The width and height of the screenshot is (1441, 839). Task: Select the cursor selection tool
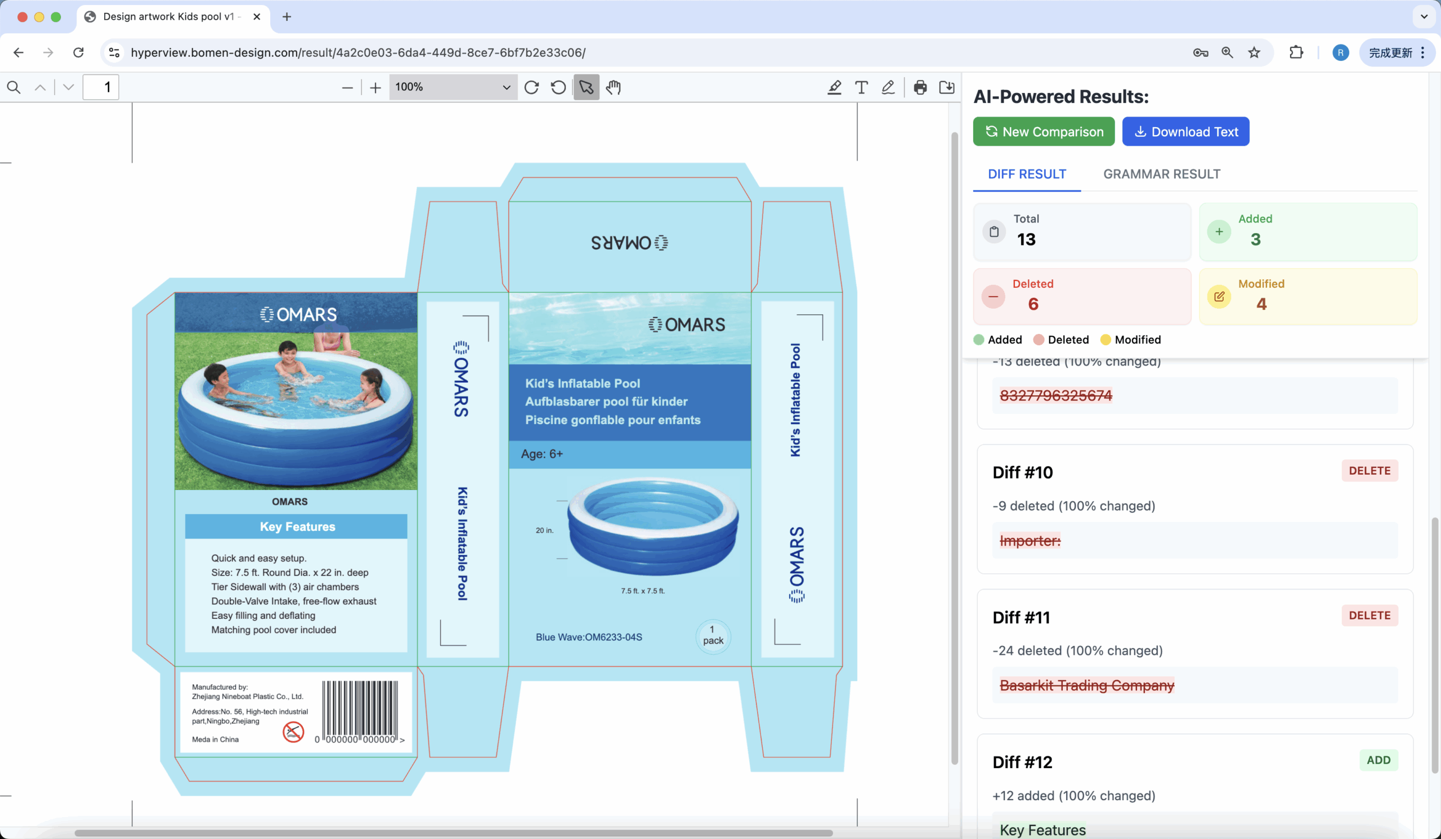pos(586,87)
